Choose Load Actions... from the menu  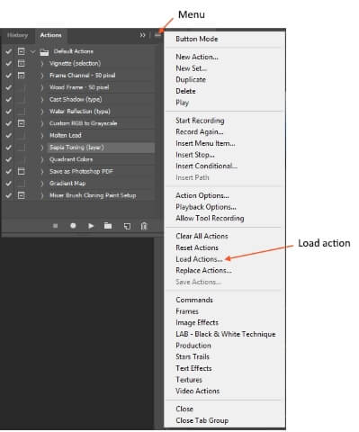pyautogui.click(x=199, y=259)
